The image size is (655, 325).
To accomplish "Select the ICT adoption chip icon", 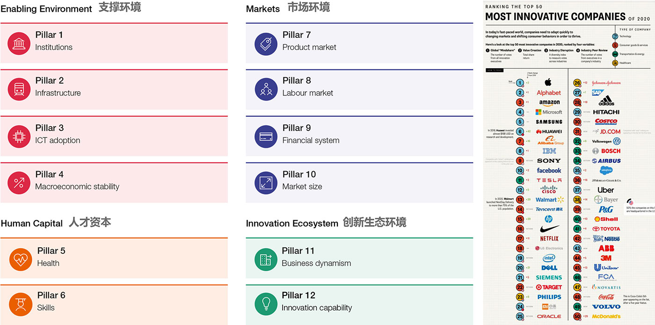I will tap(19, 137).
